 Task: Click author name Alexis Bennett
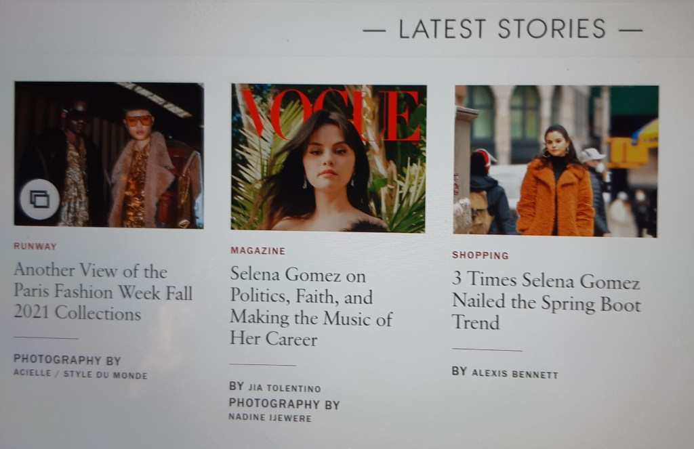pyautogui.click(x=515, y=374)
